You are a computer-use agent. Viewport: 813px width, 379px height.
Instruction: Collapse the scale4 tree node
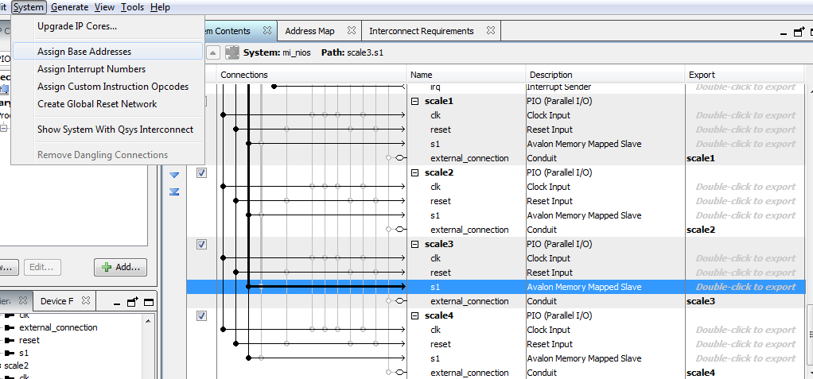[x=414, y=316]
